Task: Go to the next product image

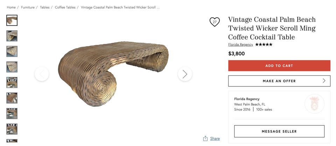Action: (185, 74)
